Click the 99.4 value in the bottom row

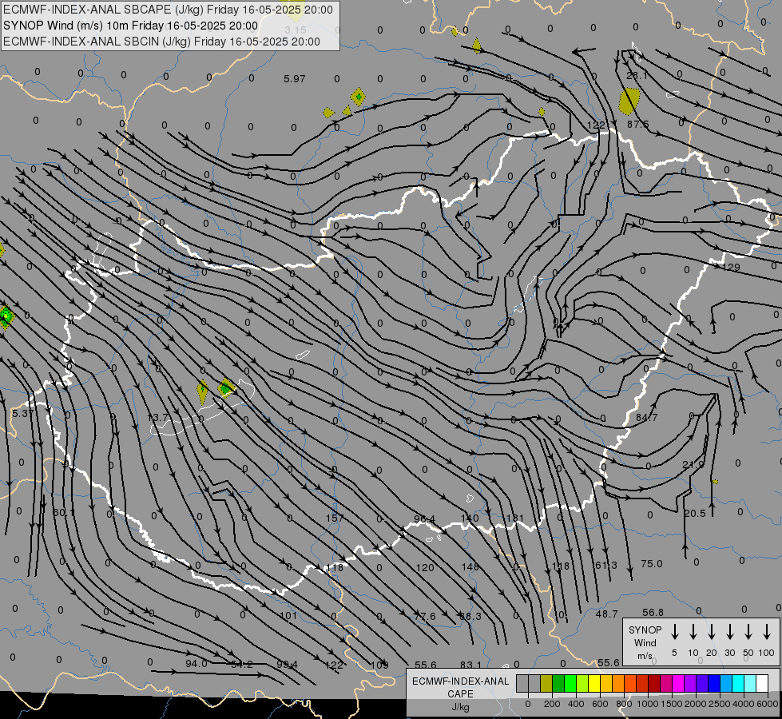(x=288, y=664)
